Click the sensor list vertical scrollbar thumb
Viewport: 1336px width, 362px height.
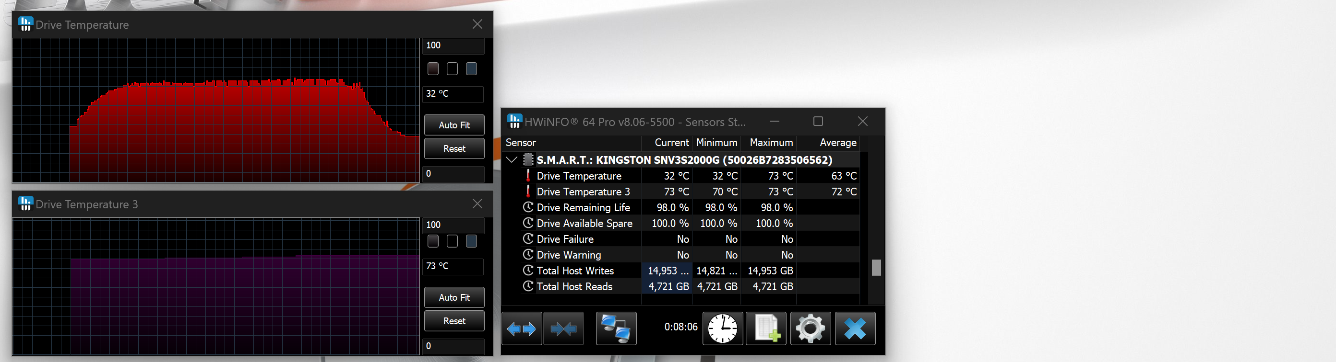[876, 268]
